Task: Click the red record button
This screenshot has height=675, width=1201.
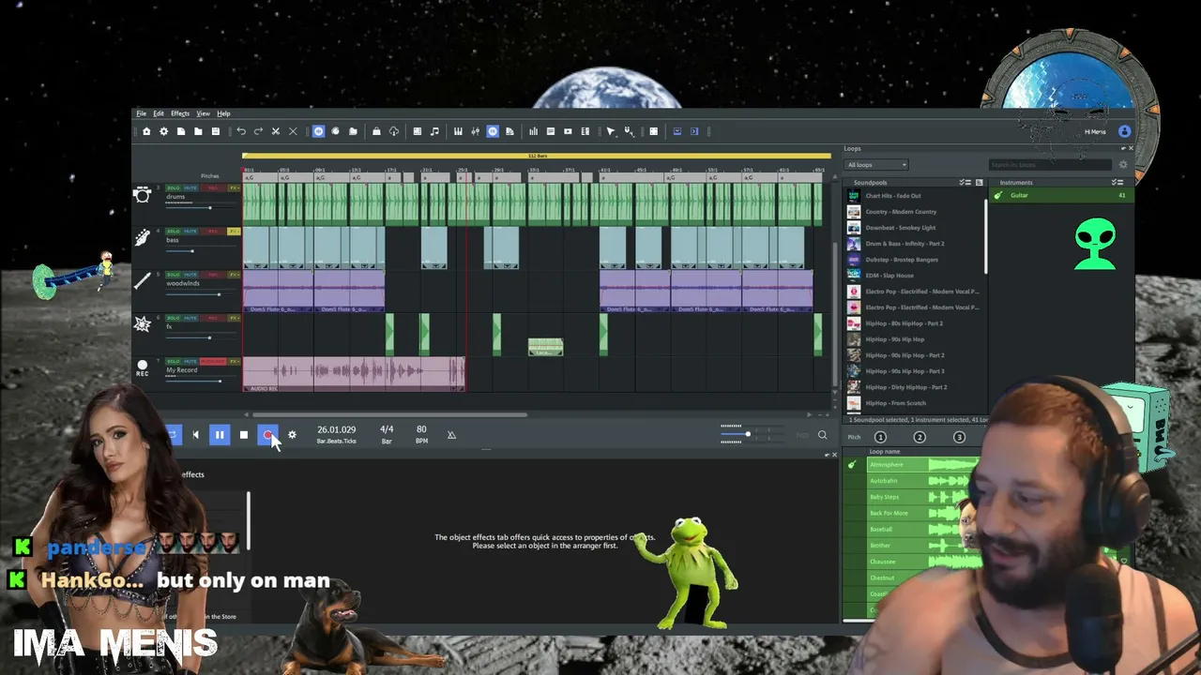Action: click(x=268, y=435)
